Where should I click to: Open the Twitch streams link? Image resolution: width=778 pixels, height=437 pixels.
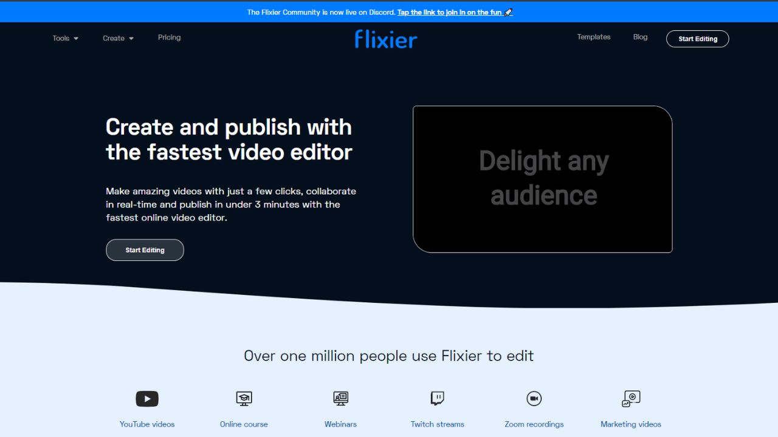coord(437,424)
